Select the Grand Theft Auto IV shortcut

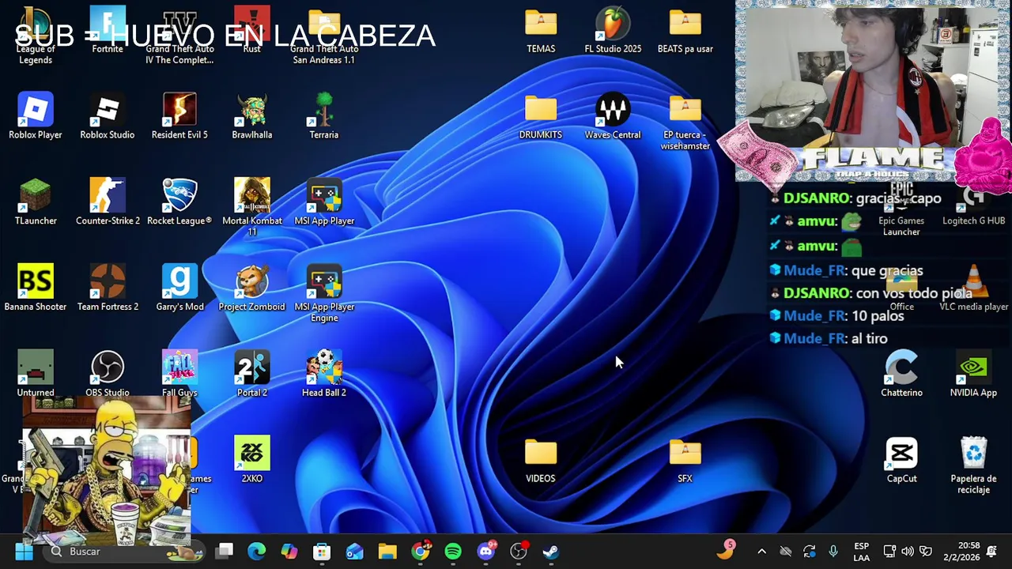point(179,36)
